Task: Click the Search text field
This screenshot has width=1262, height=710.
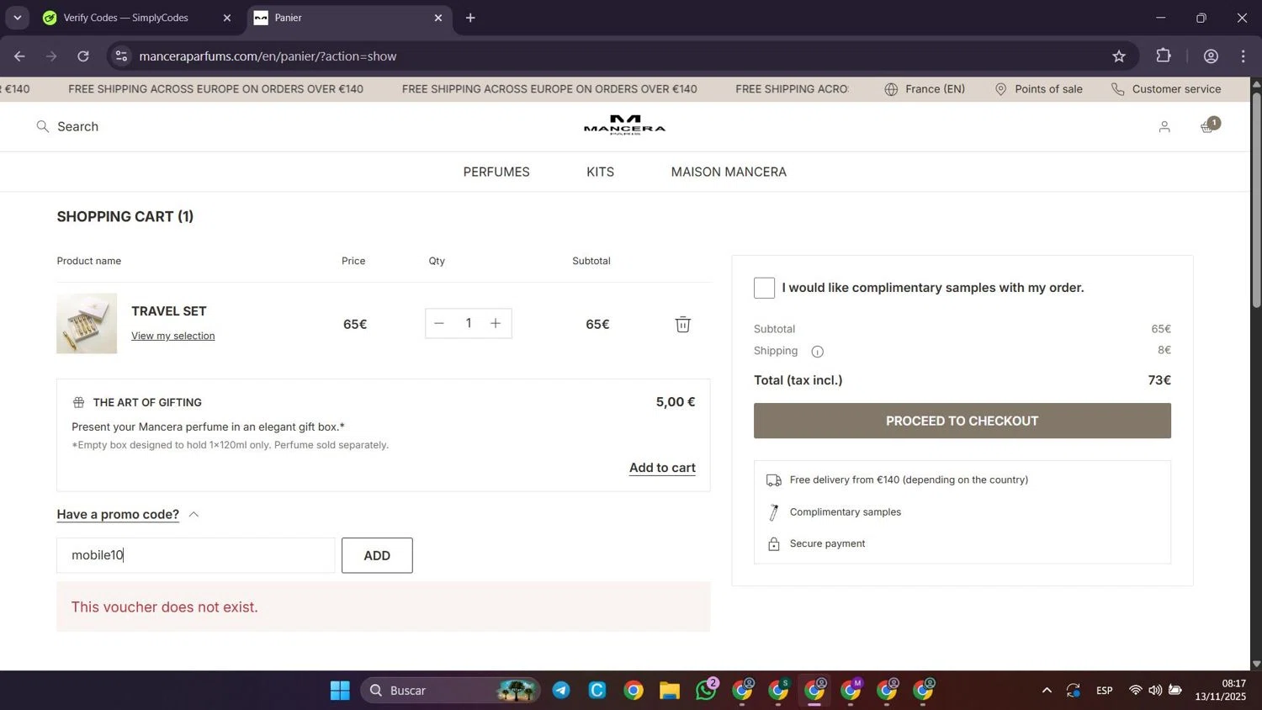Action: coord(77,127)
